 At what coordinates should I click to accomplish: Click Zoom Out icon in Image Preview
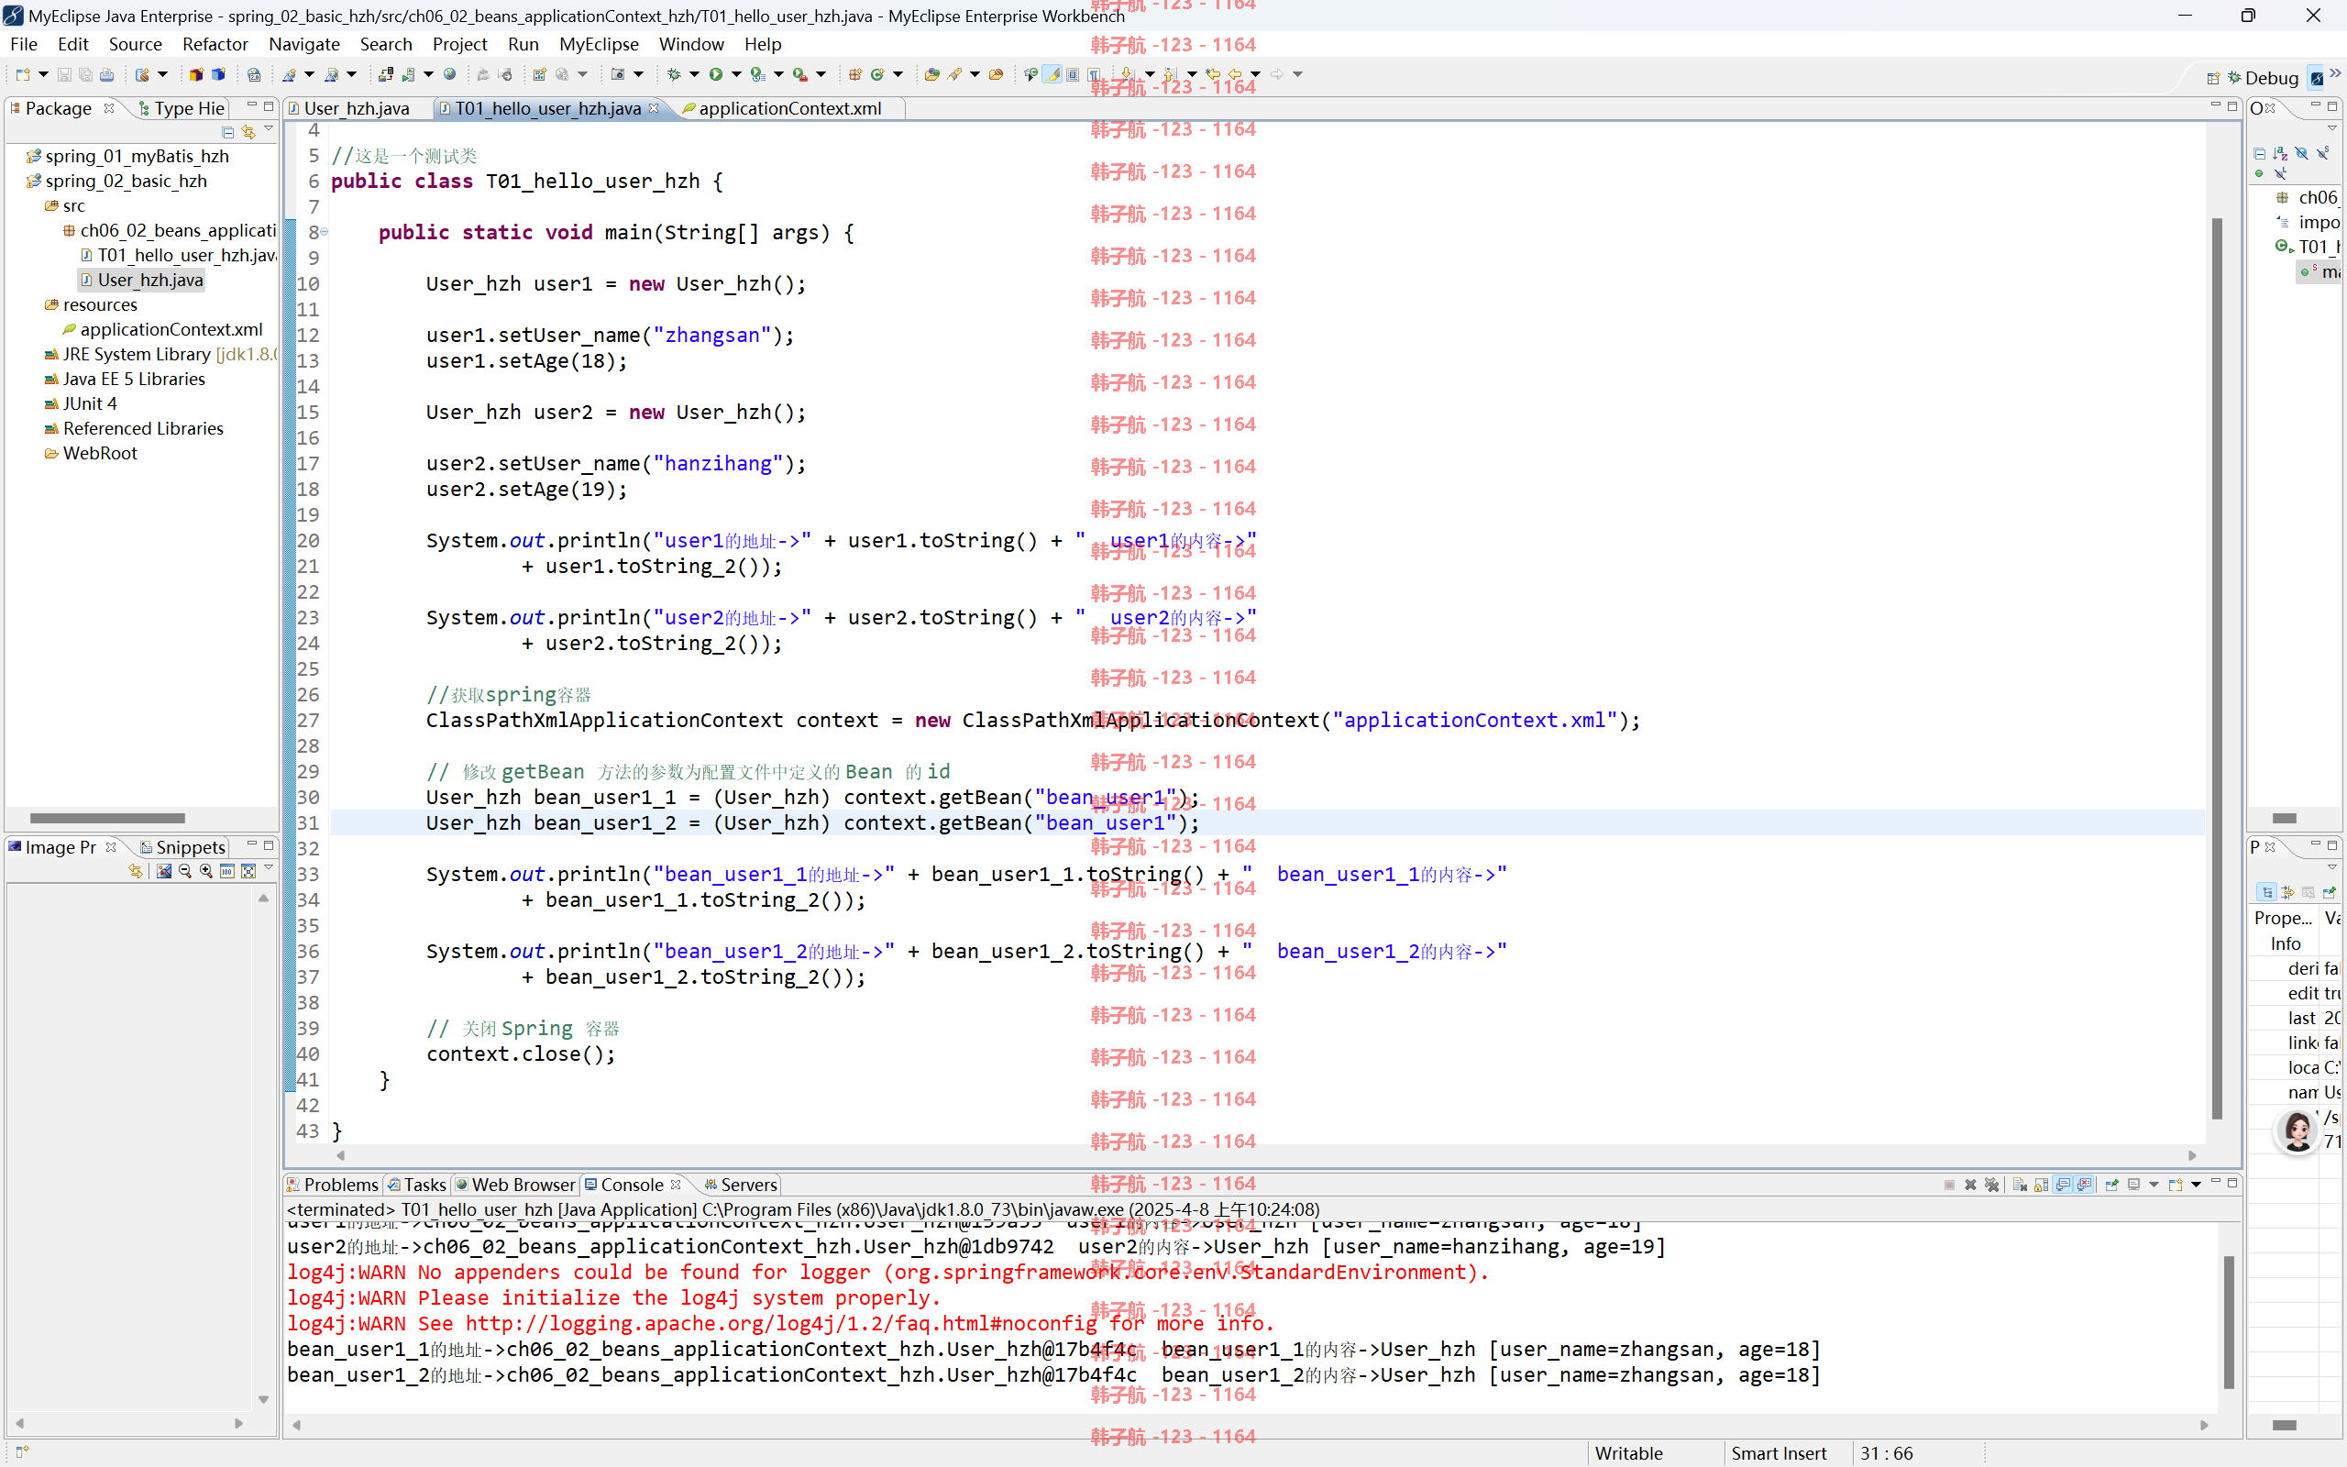click(185, 871)
